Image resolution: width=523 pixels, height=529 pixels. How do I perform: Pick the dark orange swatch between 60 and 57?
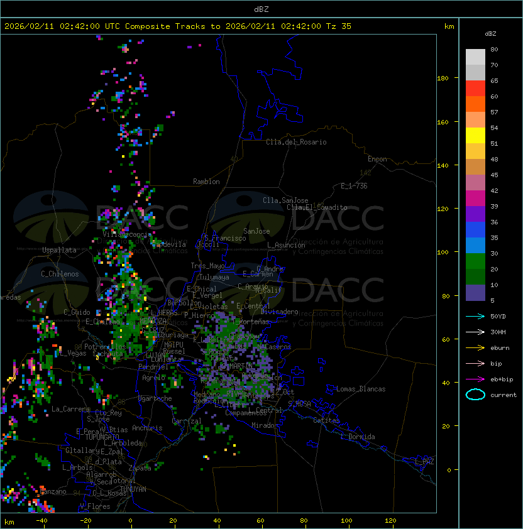[475, 104]
